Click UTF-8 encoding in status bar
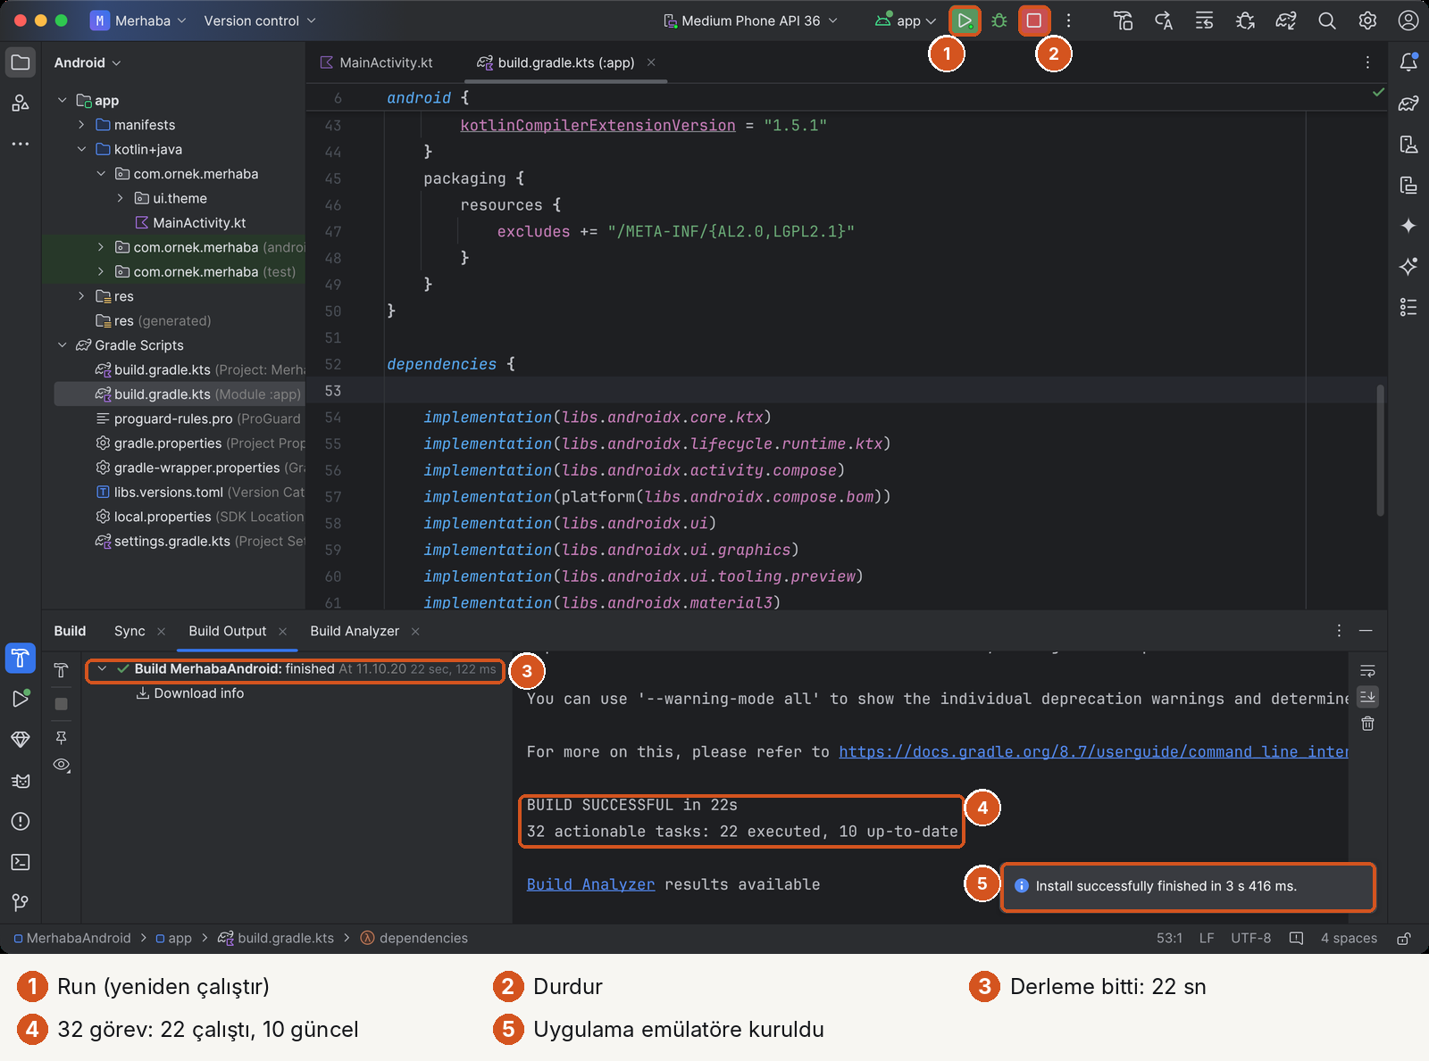Screen dimensions: 1429x1061 [x=1250, y=938]
